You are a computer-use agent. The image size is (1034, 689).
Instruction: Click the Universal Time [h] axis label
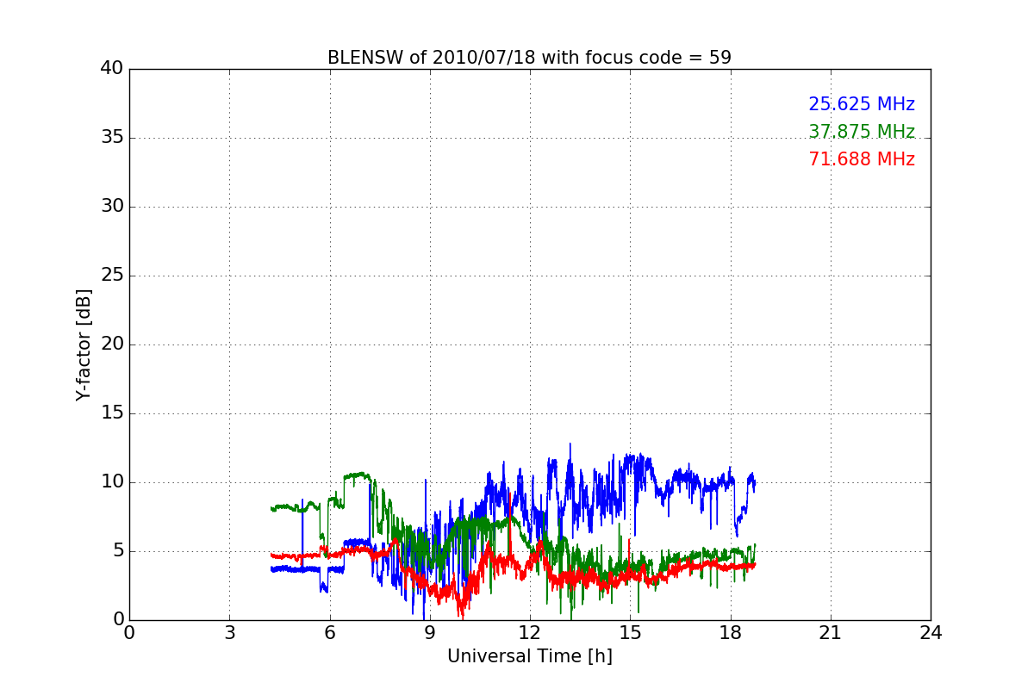(529, 656)
